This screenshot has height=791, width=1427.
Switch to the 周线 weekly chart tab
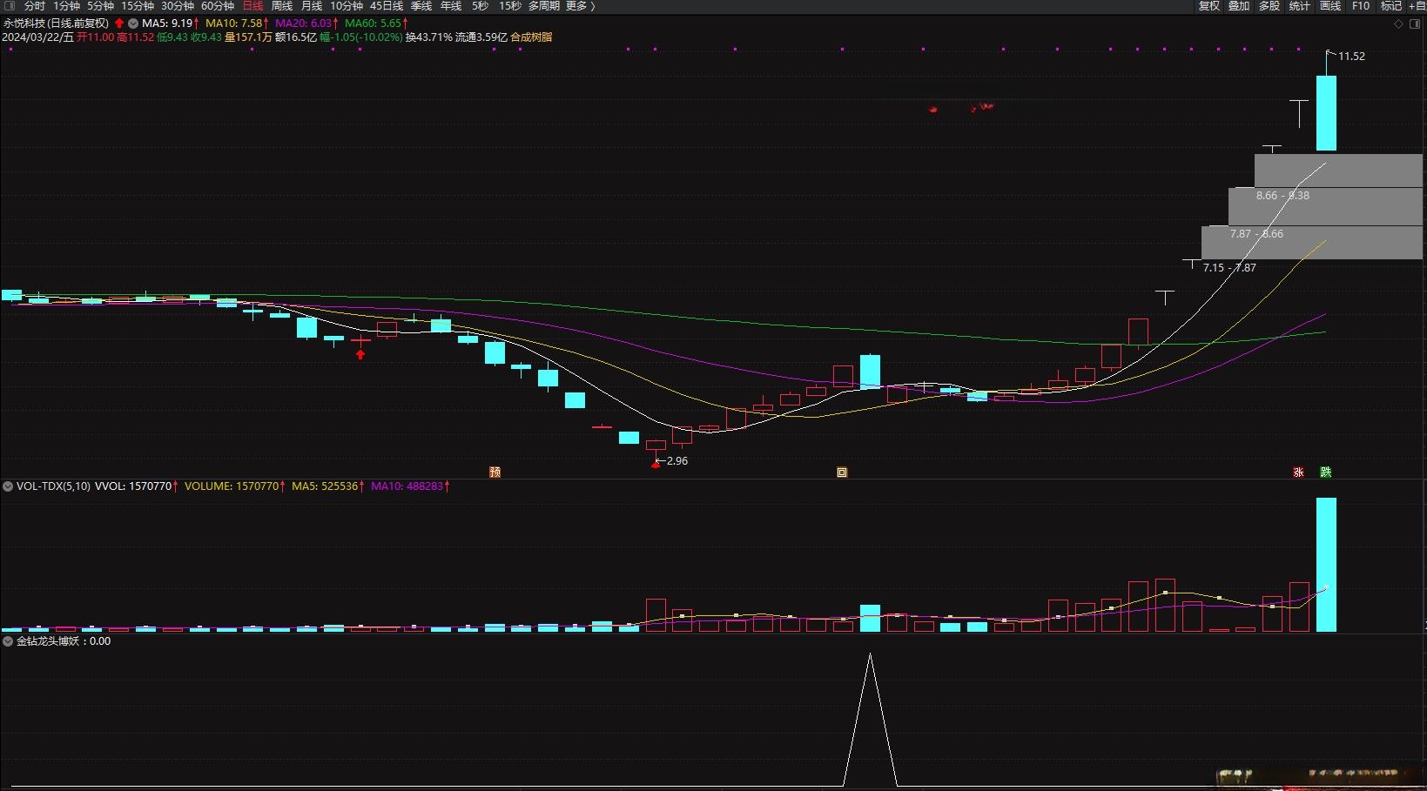282,6
